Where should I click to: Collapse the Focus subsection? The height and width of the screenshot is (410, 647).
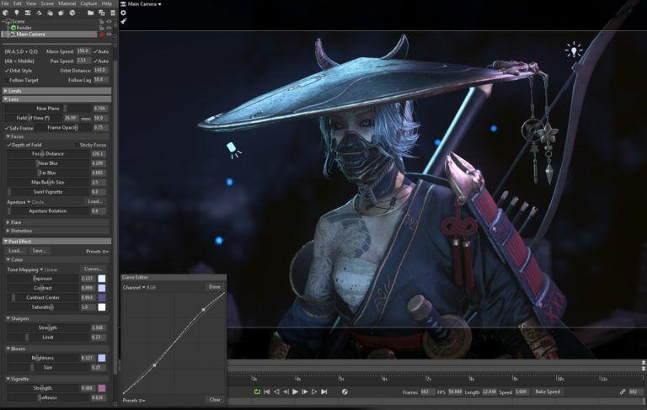coord(57,136)
